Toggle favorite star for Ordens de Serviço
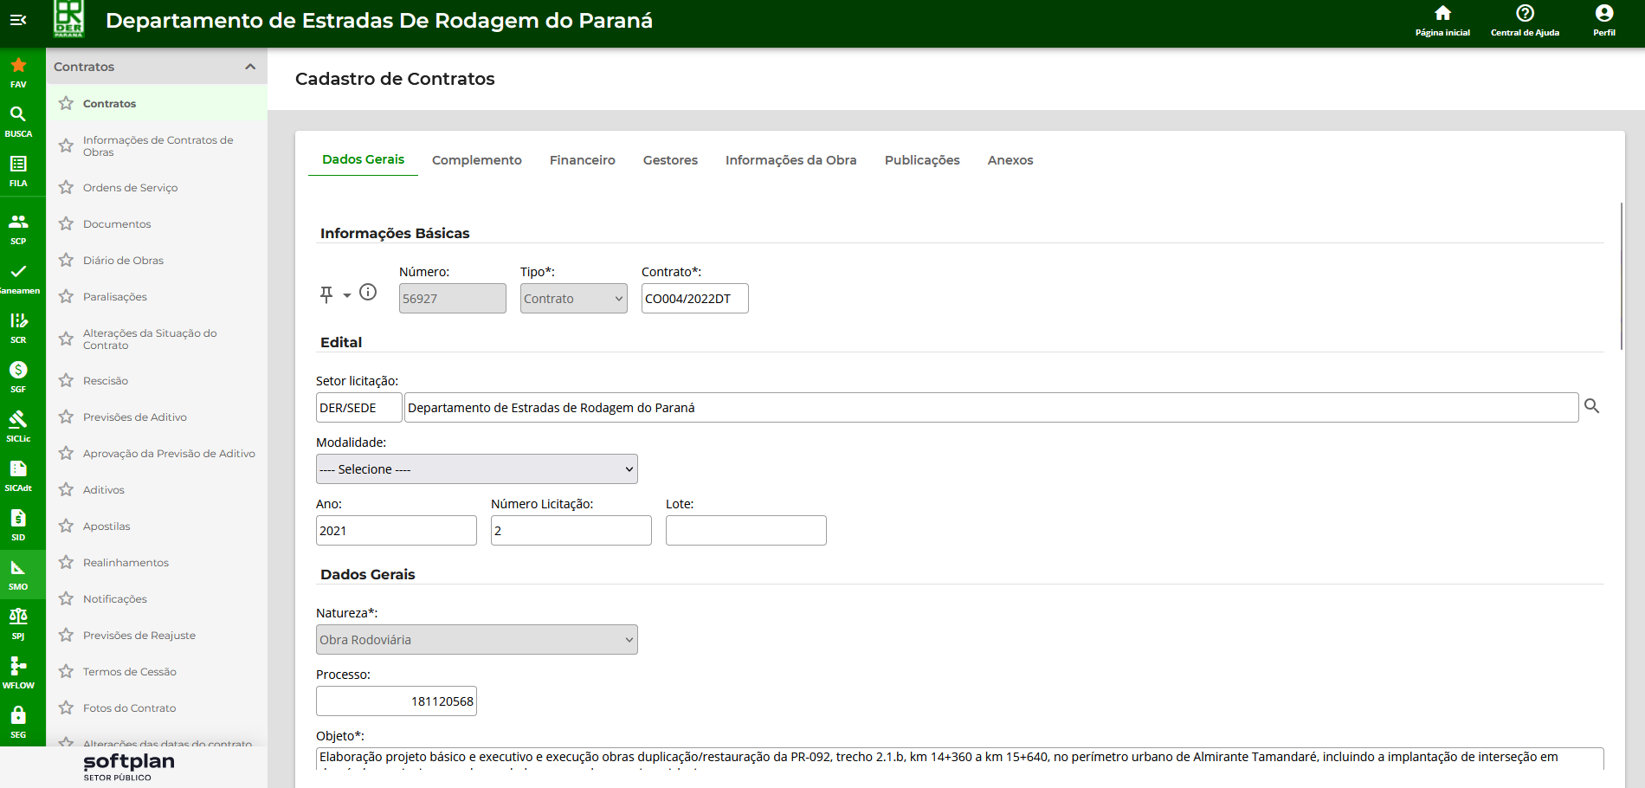1645x788 pixels. (x=66, y=188)
